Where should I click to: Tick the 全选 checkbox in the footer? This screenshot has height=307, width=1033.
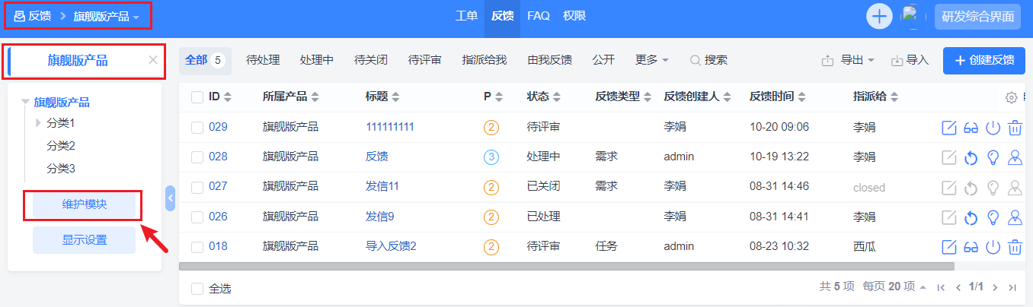pos(197,289)
